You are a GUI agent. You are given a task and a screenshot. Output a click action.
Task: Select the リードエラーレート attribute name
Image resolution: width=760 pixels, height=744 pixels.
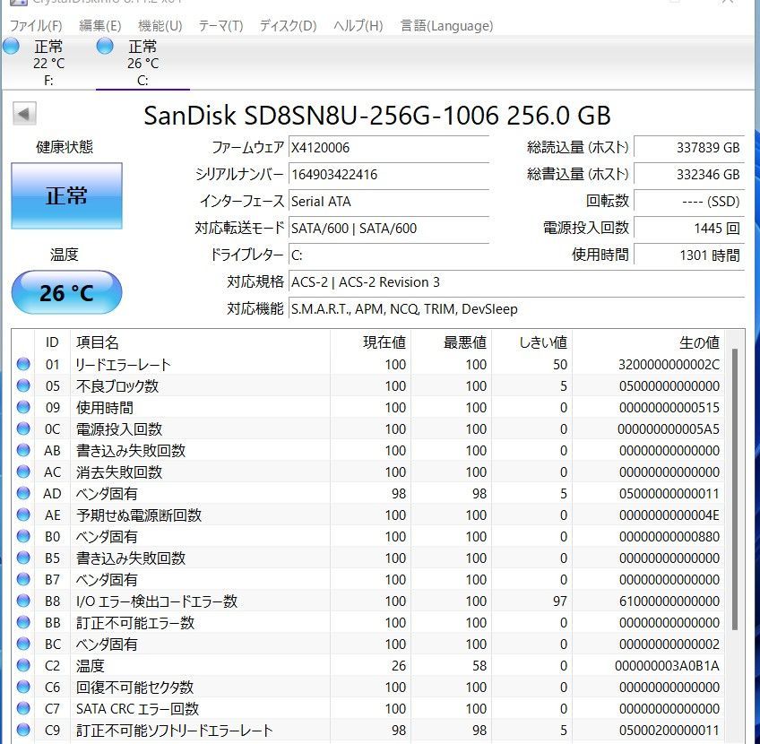coord(123,365)
